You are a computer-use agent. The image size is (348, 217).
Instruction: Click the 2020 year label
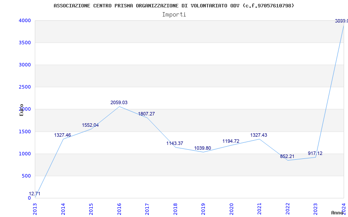click(x=231, y=209)
